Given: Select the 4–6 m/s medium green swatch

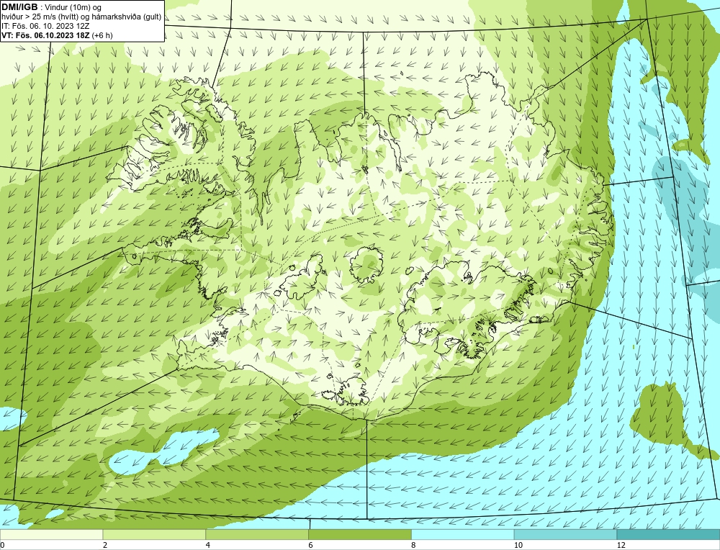Looking at the screenshot, I should coord(257,535).
